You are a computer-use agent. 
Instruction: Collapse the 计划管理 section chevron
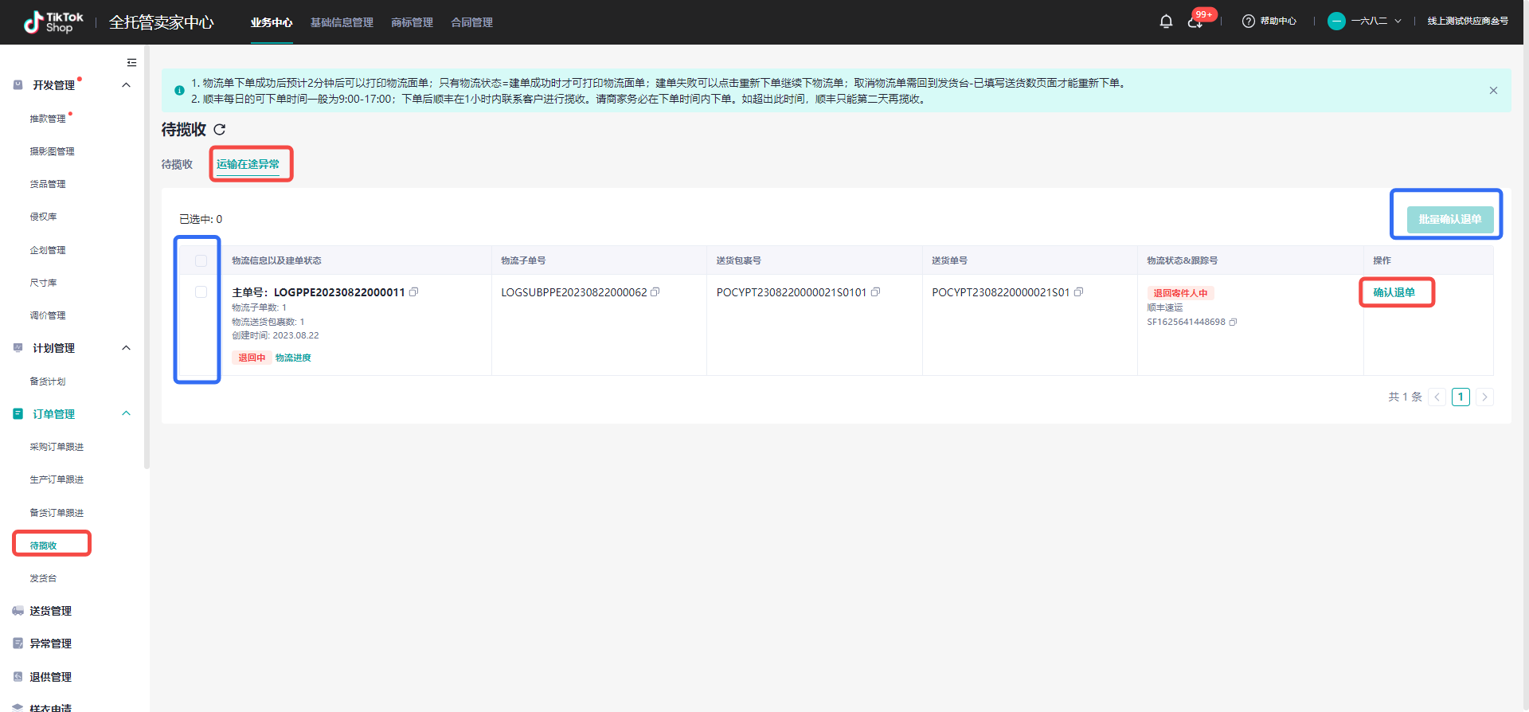[126, 348]
